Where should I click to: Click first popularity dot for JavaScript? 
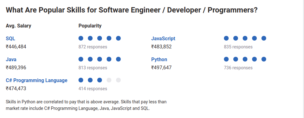[226, 38]
